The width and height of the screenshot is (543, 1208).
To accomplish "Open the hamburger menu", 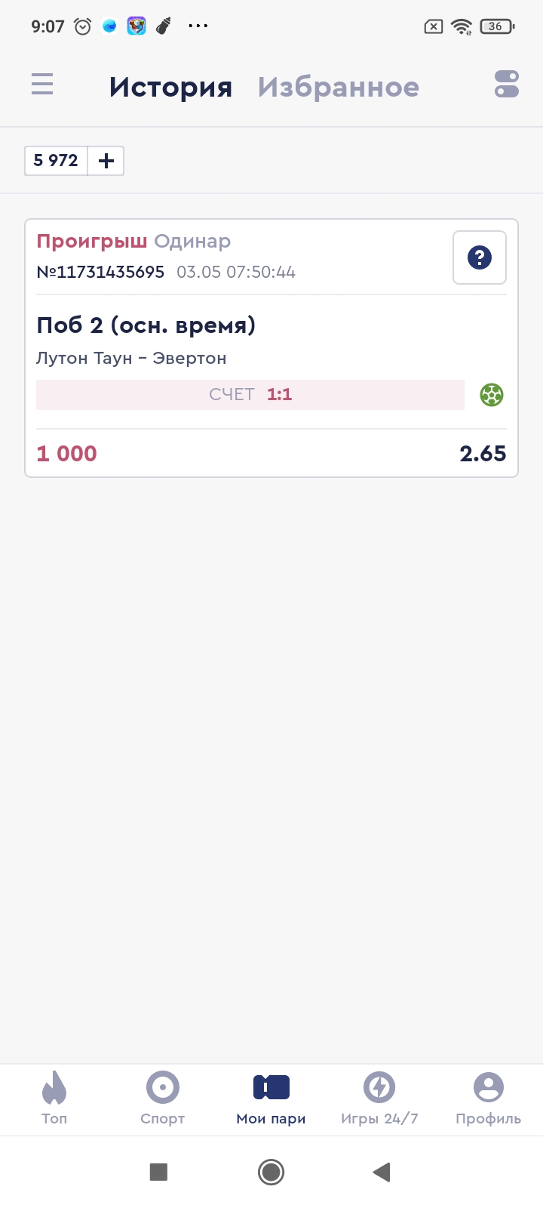I will click(42, 84).
